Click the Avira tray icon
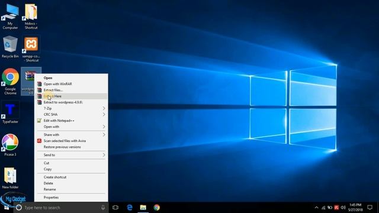The height and width of the screenshot is (213, 379). (336, 208)
